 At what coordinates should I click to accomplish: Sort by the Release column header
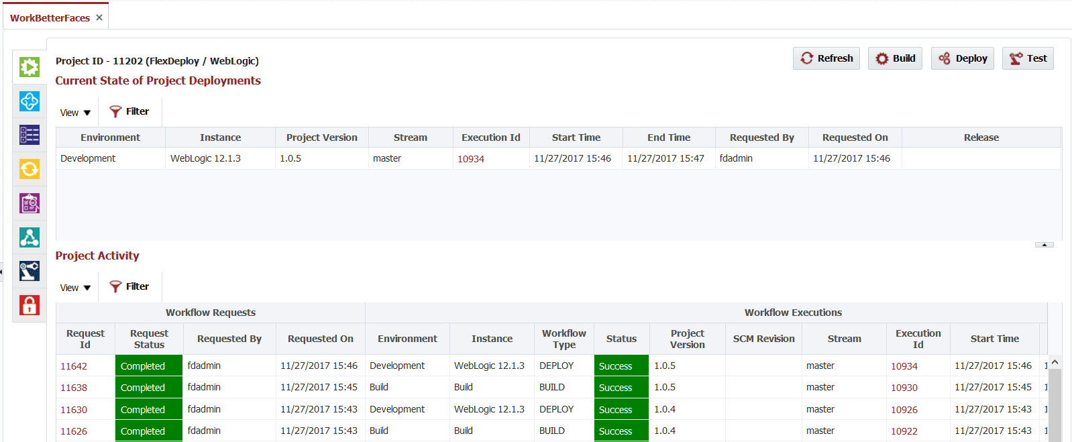coord(981,137)
